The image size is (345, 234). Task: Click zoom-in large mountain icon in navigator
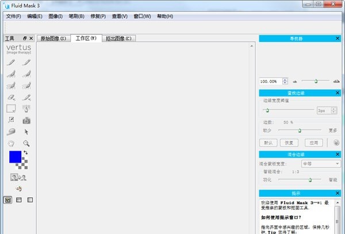click(336, 82)
